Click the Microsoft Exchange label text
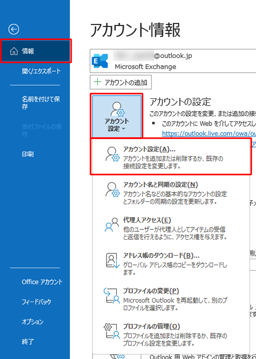 [145, 67]
